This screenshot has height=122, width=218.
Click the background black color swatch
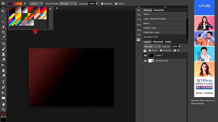click(4, 120)
